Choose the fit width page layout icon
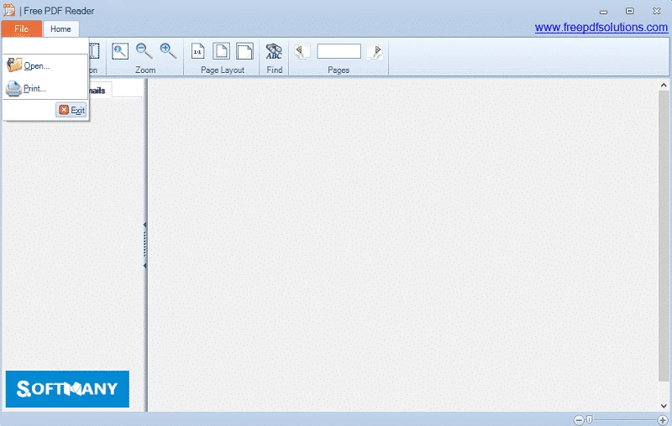 pos(244,51)
